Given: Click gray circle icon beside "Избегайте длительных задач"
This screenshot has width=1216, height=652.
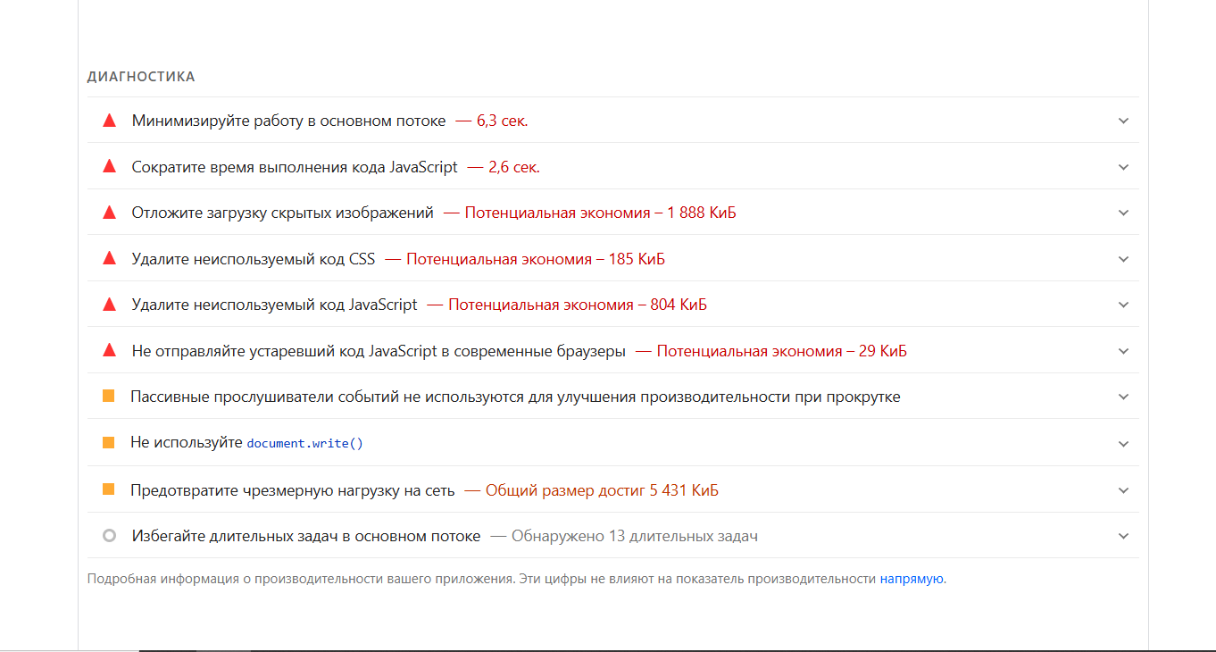Looking at the screenshot, I should [x=110, y=536].
